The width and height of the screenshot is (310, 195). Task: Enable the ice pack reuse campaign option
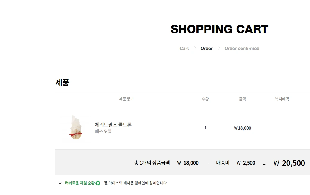pyautogui.click(x=60, y=183)
